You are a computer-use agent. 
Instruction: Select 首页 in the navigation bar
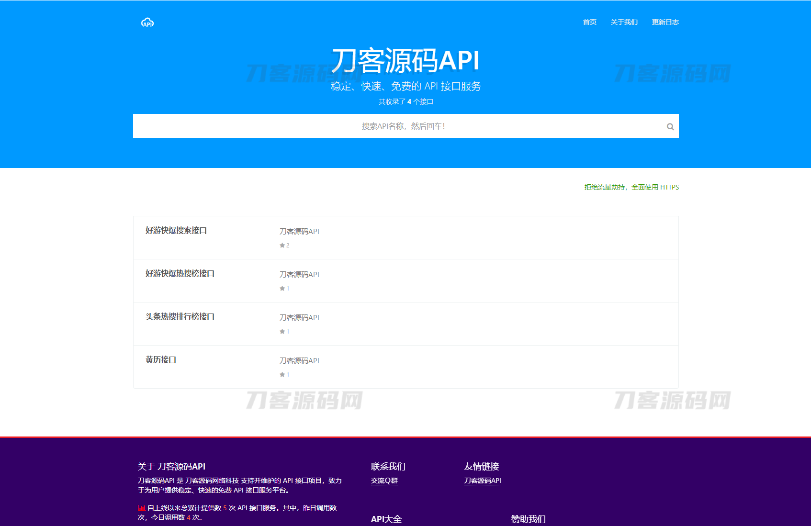coord(589,22)
